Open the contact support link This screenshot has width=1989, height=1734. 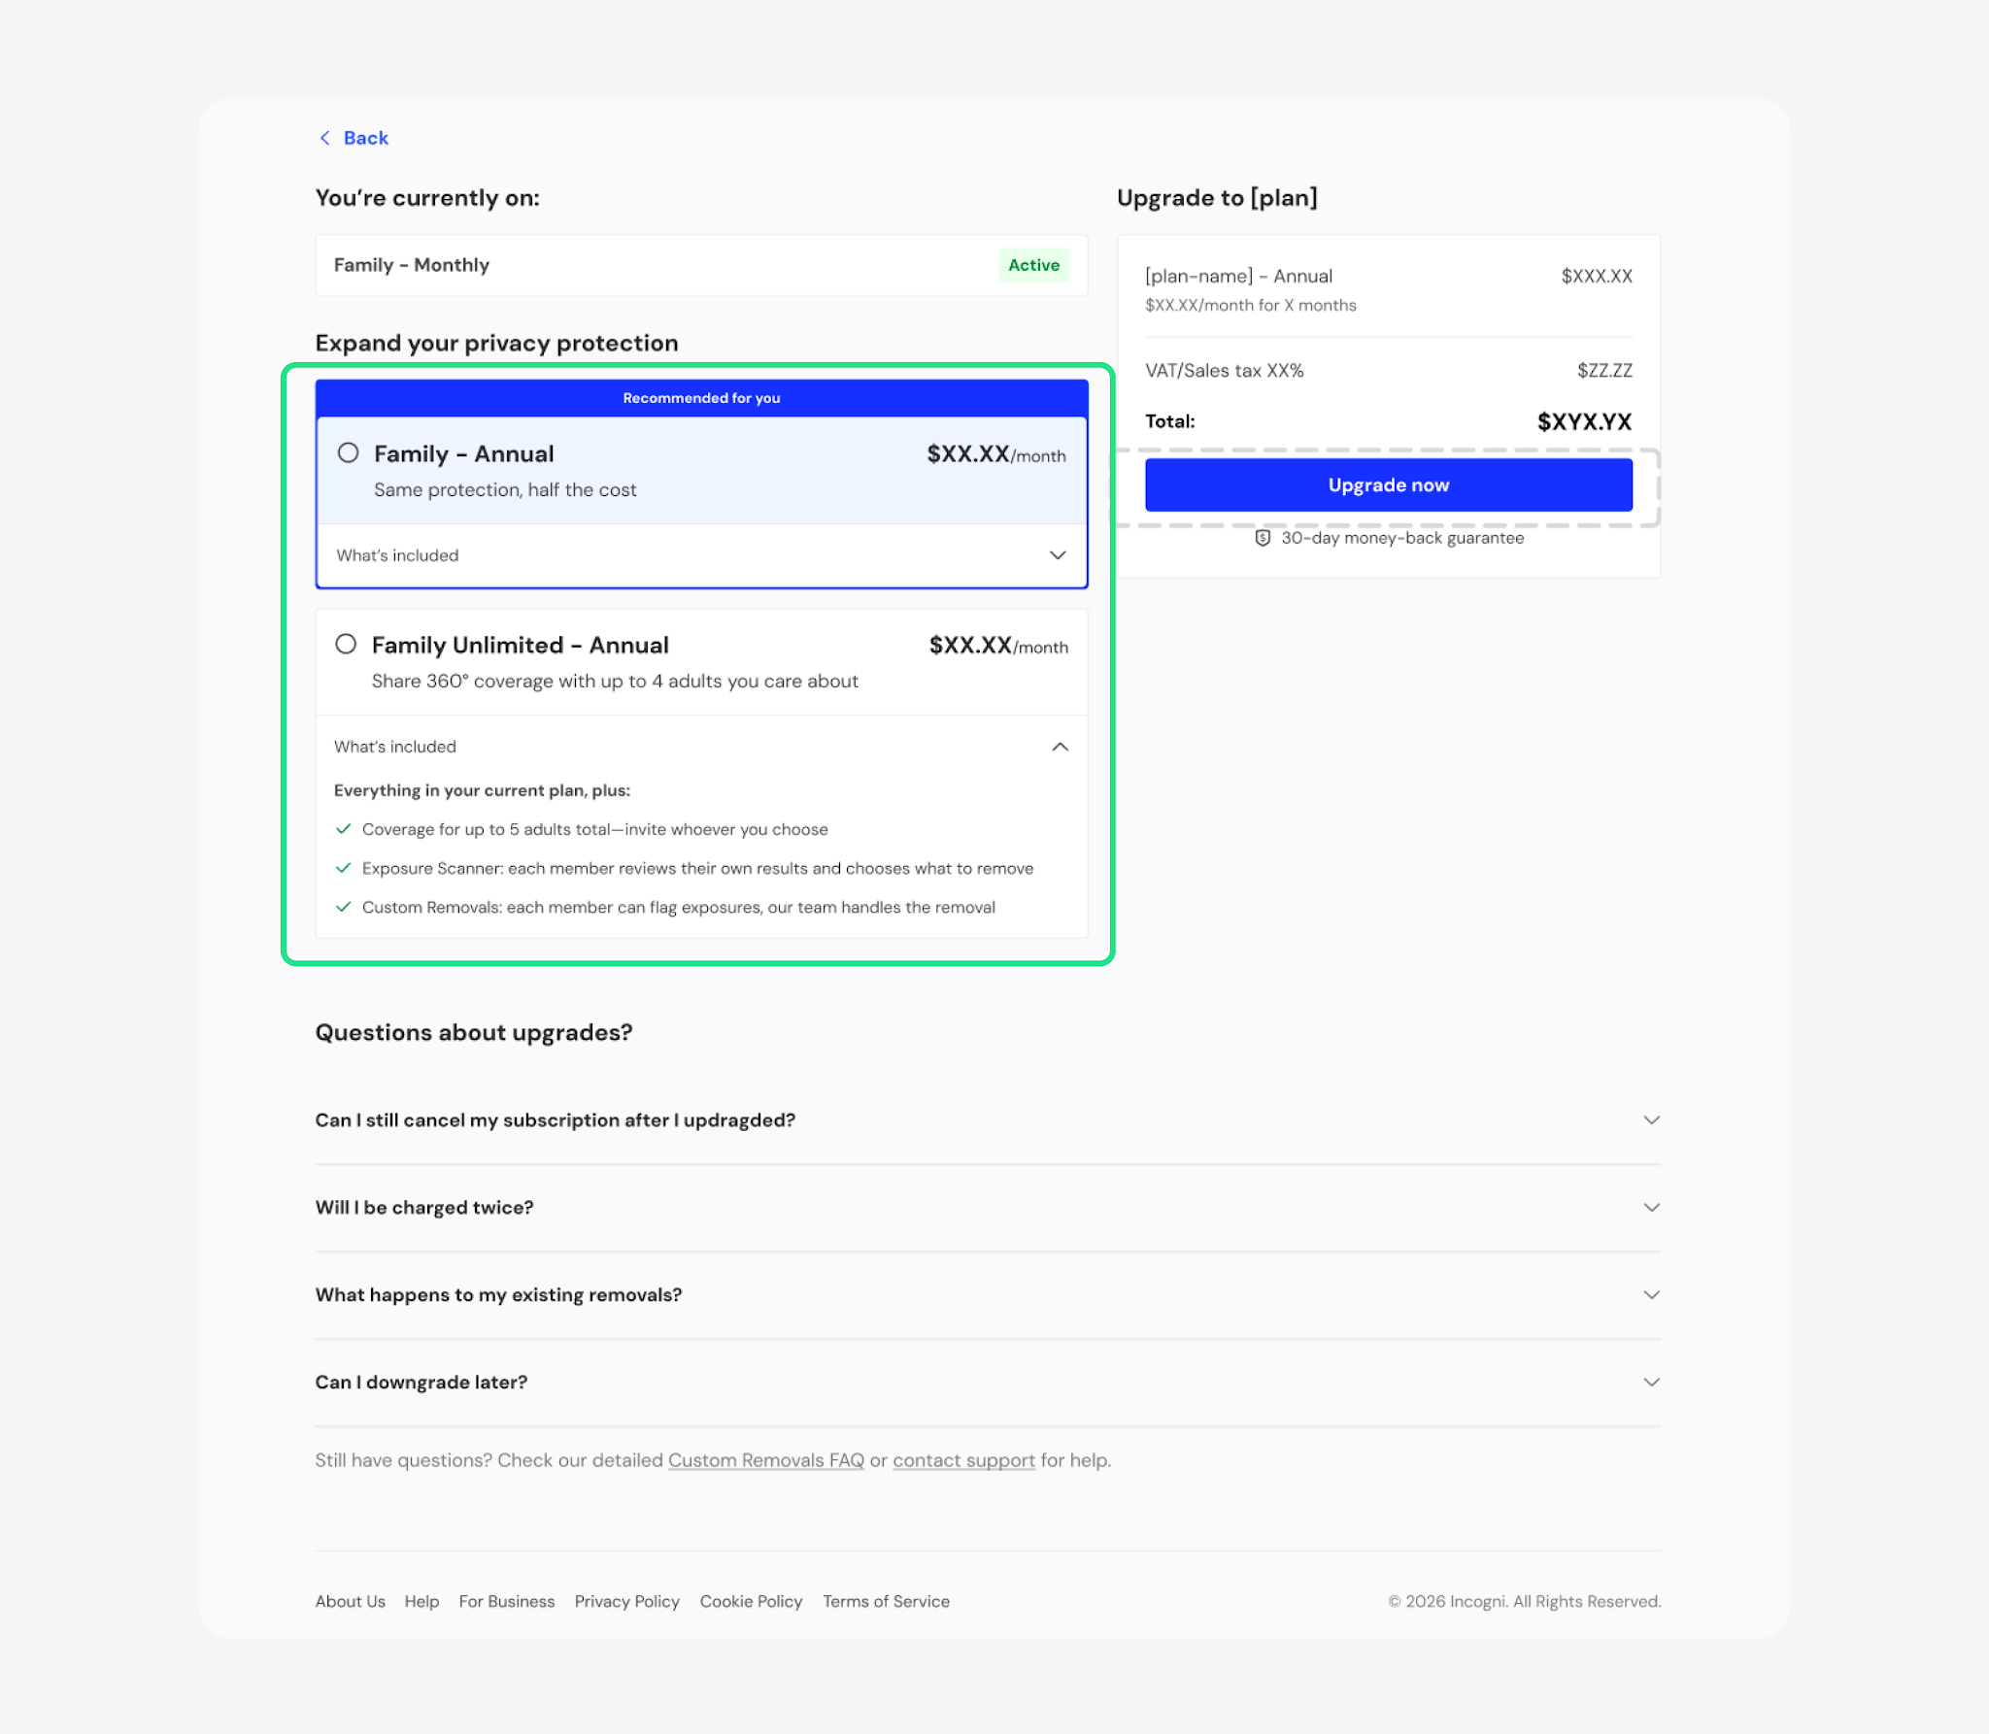[x=963, y=1460]
